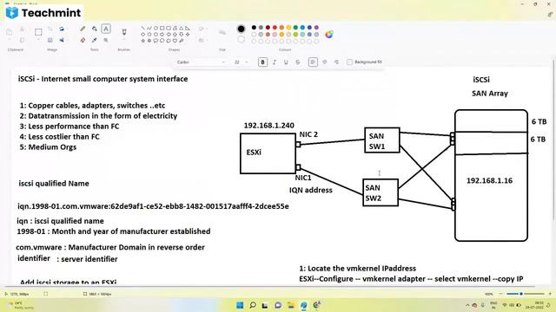Select the active black Colour 1 circle
This screenshot has width=556, height=312.
click(x=242, y=29)
